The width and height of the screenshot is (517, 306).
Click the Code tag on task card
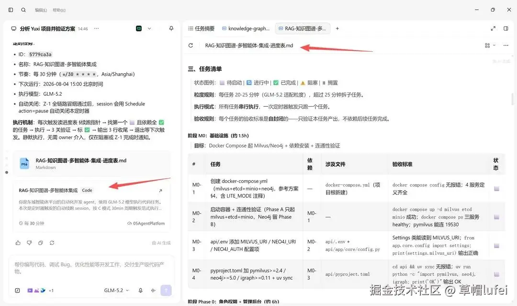[87, 190]
